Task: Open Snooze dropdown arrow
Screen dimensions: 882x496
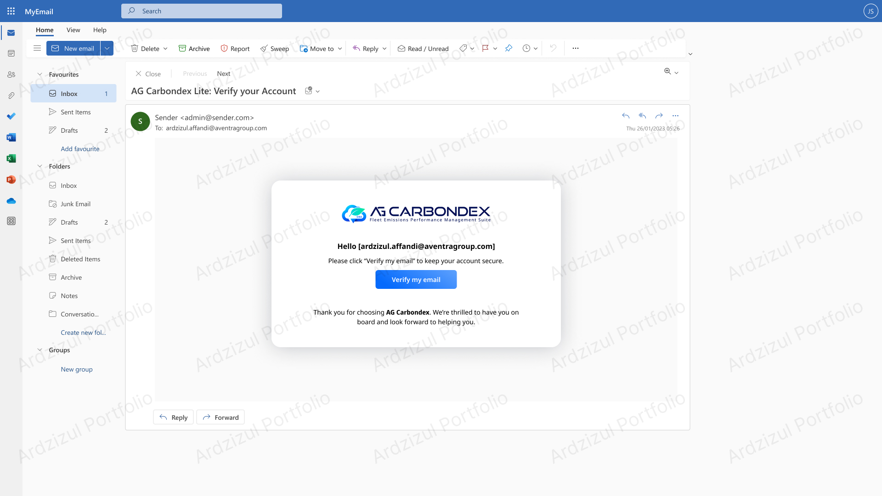Action: click(x=536, y=49)
